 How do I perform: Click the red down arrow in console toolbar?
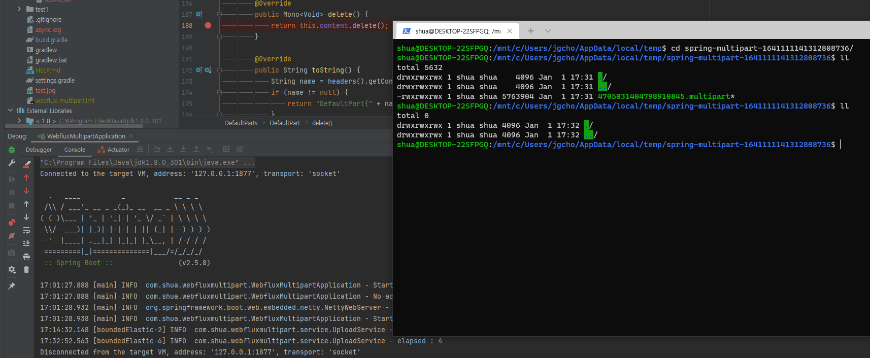26,191
